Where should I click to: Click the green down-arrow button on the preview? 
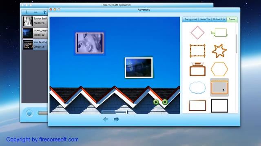(x=165, y=102)
